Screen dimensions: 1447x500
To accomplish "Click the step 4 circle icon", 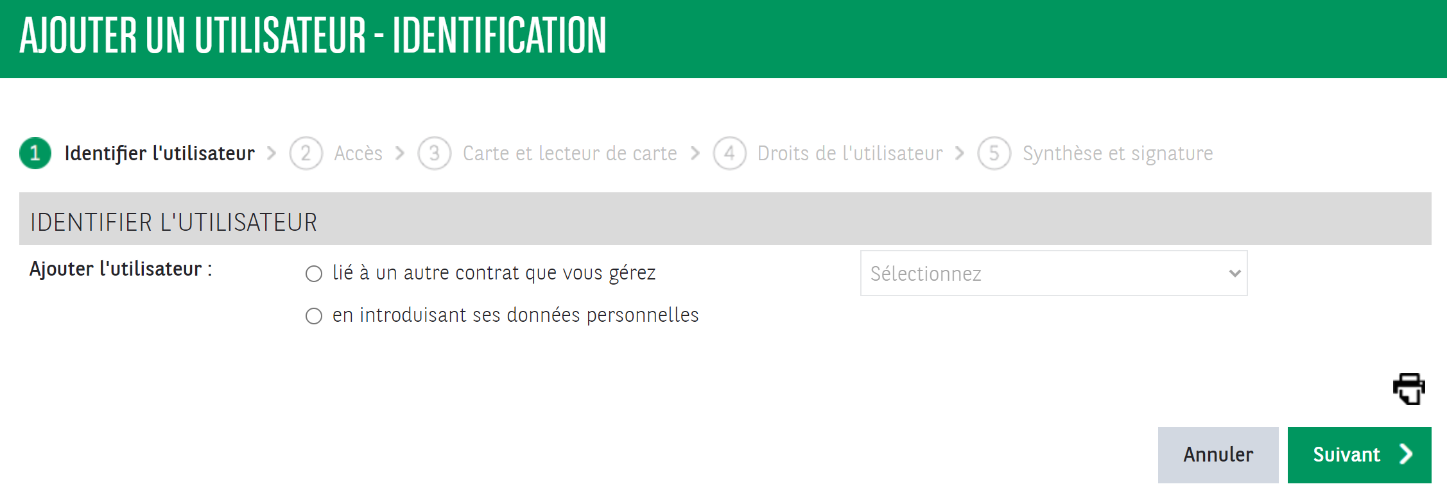I will coord(729,153).
